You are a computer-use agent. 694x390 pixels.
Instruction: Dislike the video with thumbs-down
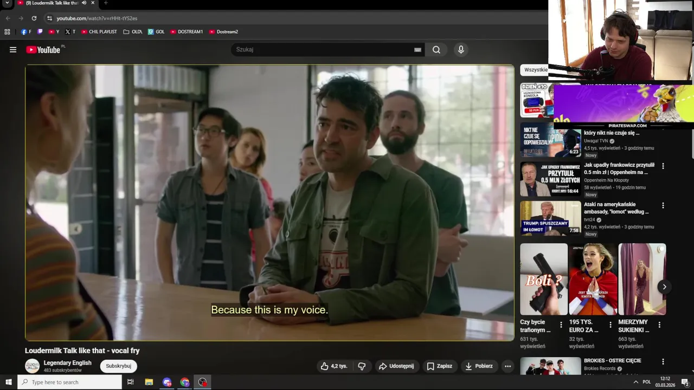tap(362, 366)
